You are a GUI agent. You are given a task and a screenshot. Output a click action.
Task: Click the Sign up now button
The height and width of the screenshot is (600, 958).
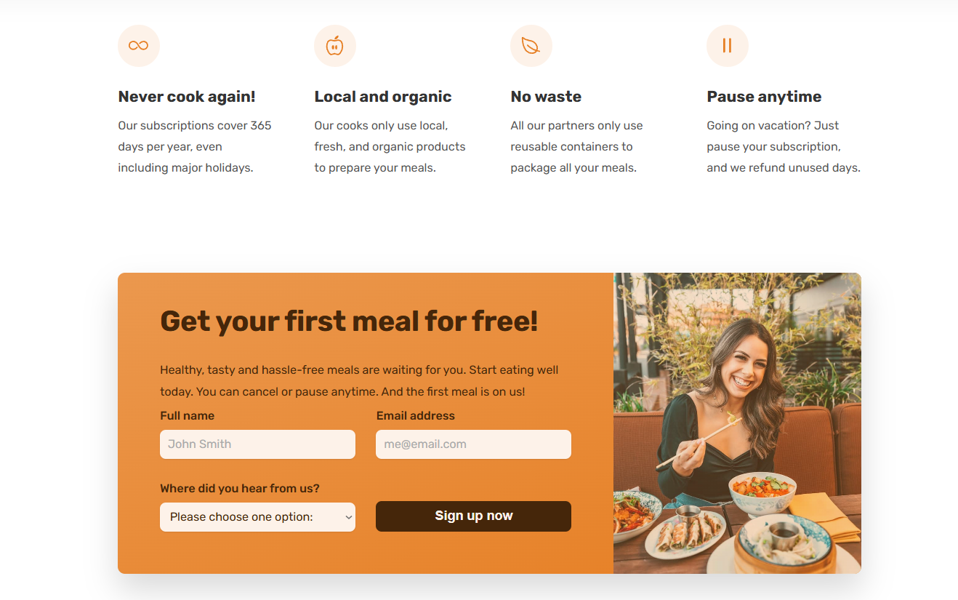pyautogui.click(x=473, y=516)
